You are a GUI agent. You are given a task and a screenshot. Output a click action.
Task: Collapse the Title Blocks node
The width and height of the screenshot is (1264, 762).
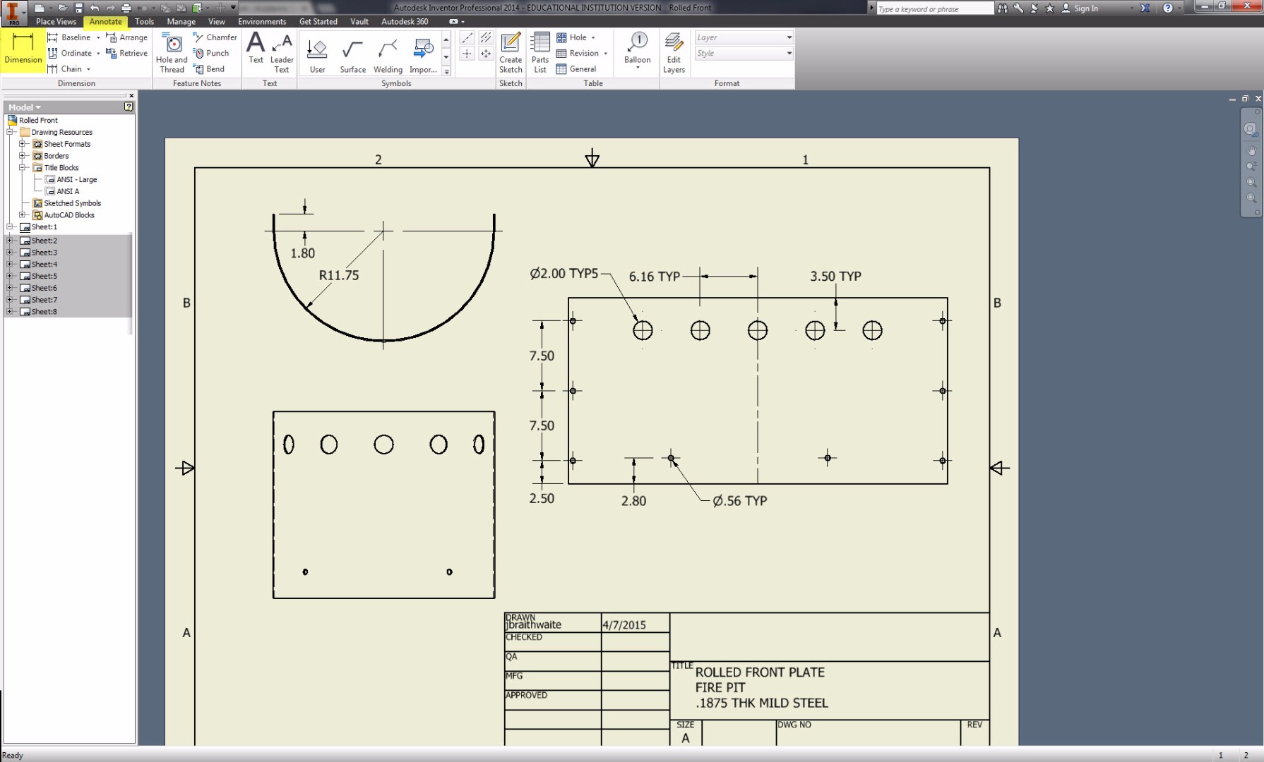click(x=23, y=168)
